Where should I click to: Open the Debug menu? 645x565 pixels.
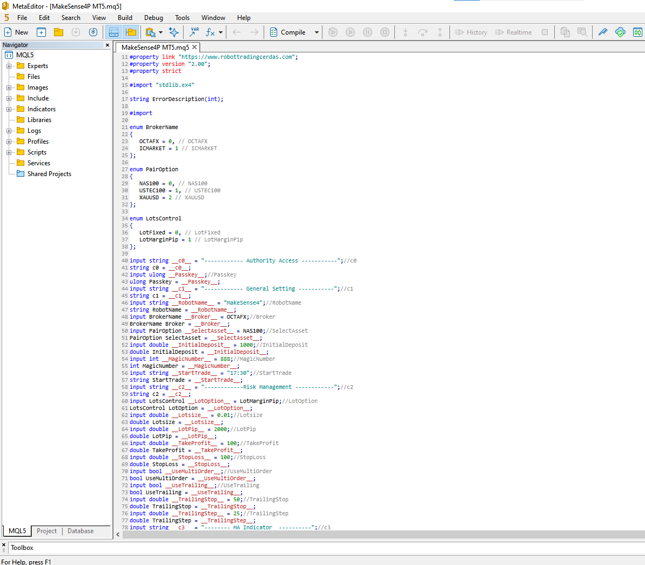(x=153, y=18)
